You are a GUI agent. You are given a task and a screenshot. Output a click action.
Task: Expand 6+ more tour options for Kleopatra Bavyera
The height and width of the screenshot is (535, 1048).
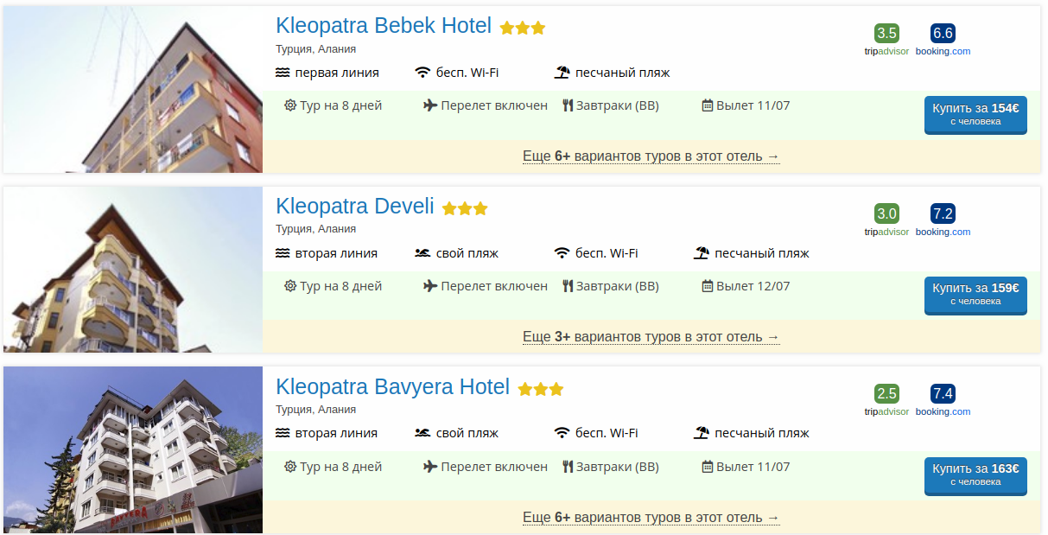pos(651,518)
